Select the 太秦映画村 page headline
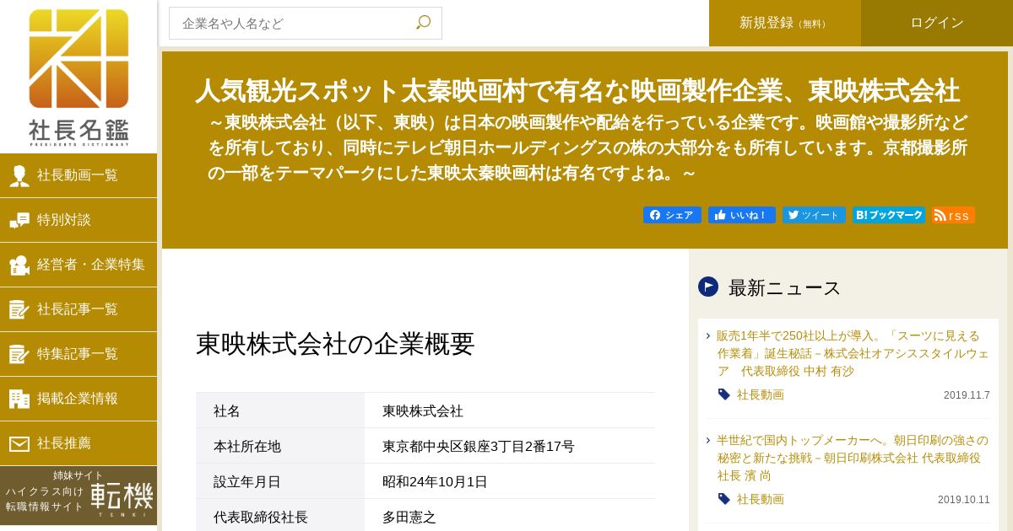The width and height of the screenshot is (1013, 531). pyautogui.click(x=577, y=90)
